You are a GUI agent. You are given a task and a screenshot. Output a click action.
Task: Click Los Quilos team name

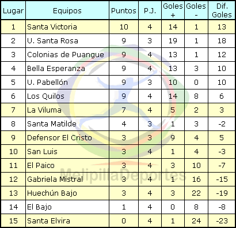tap(45, 96)
